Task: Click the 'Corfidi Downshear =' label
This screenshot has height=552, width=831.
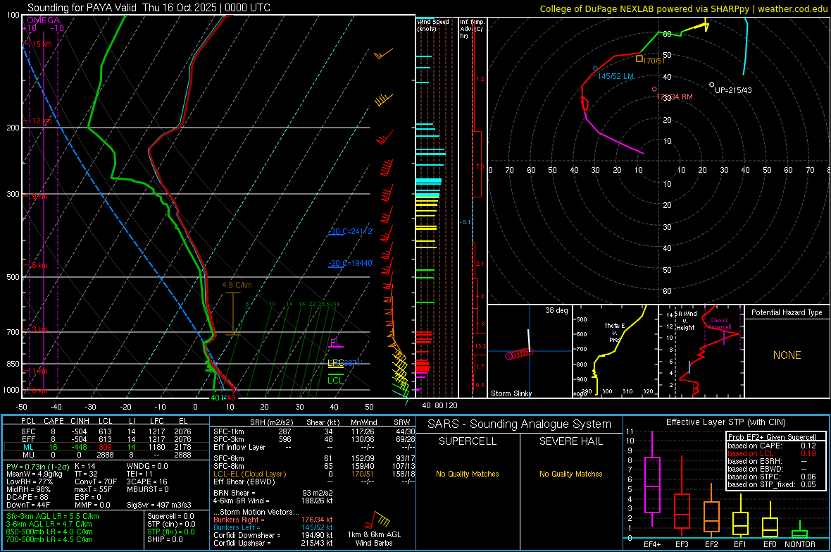Action: [247, 535]
